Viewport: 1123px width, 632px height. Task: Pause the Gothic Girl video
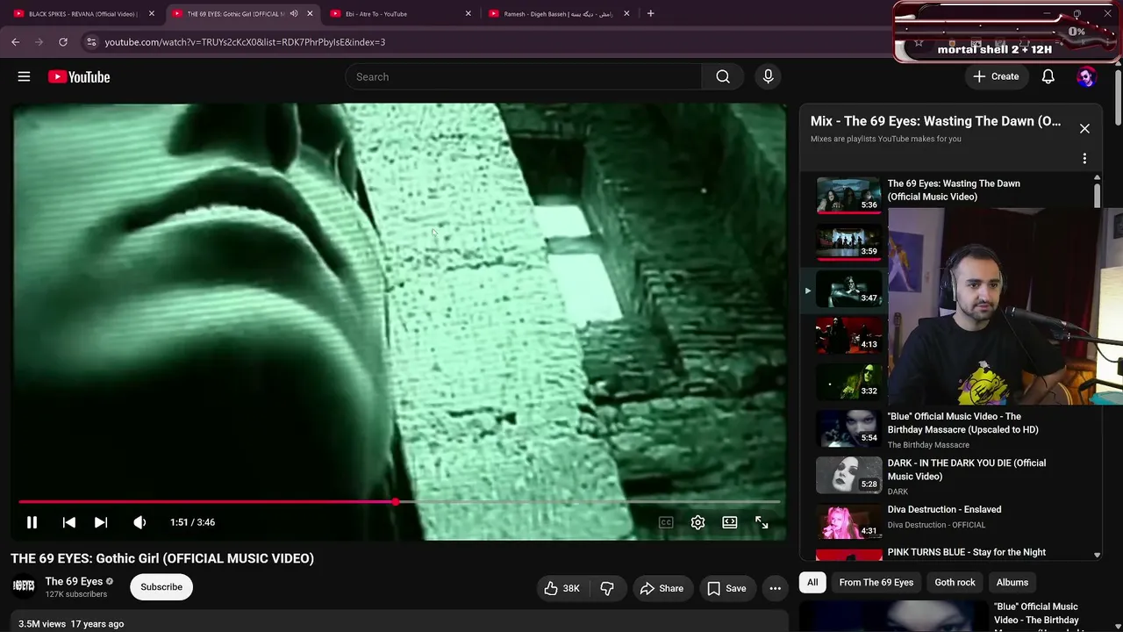point(32,522)
